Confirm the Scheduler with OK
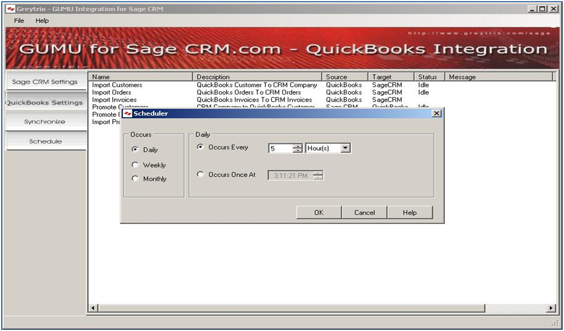Screen dimensions: 564x331 pos(319,213)
